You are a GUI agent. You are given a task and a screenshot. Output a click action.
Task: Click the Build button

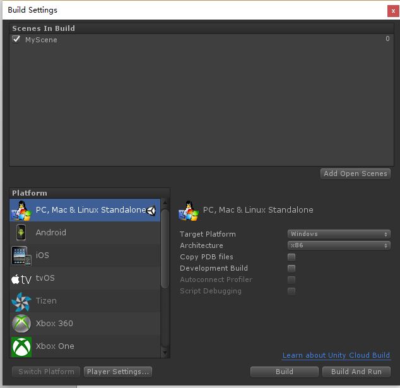(285, 372)
